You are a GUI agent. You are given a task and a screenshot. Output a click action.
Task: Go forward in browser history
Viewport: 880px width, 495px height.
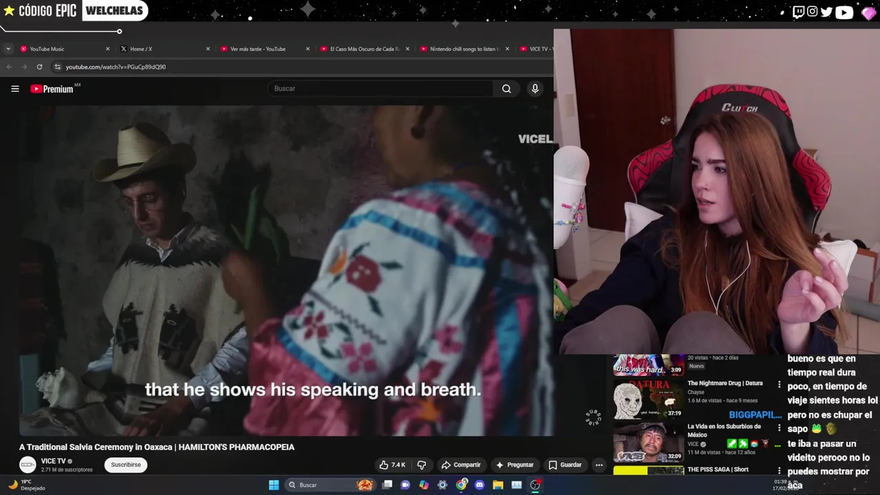24,67
